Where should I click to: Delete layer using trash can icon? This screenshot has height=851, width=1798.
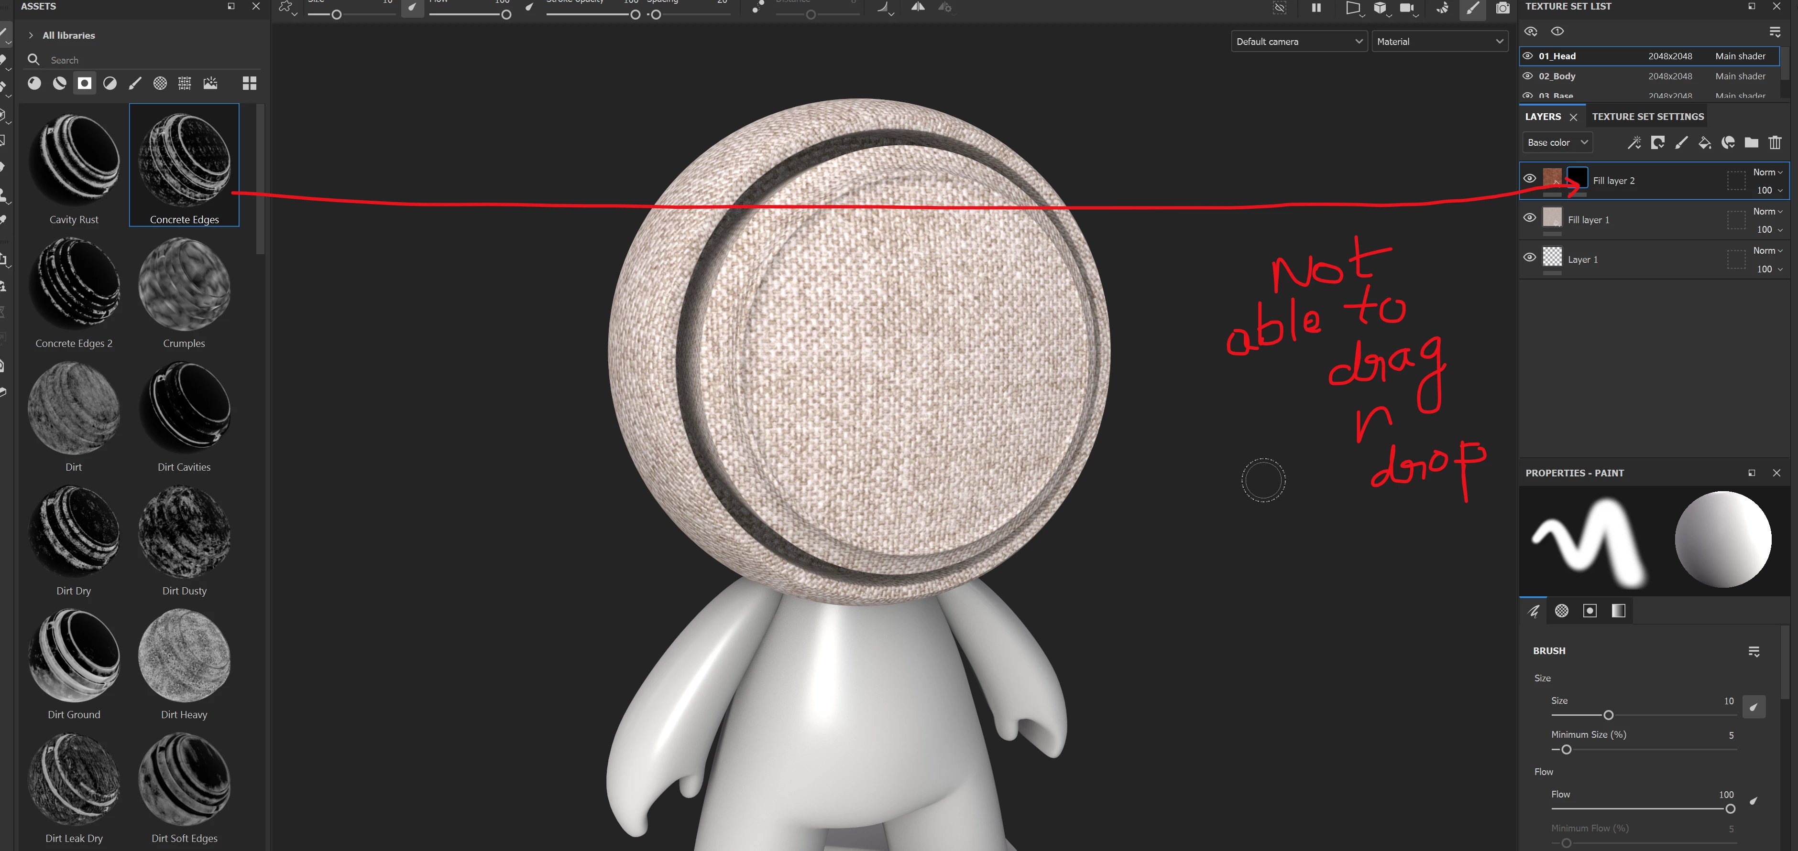pos(1775,143)
